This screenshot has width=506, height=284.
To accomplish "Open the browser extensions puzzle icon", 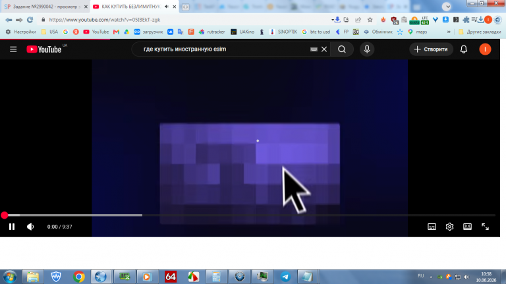I will pos(466,20).
